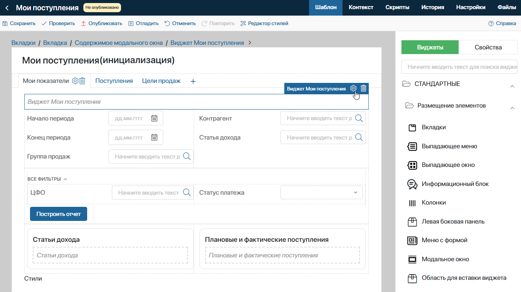This screenshot has width=521, height=292.
Task: Switch to the Скрипты tab
Action: [397, 7]
